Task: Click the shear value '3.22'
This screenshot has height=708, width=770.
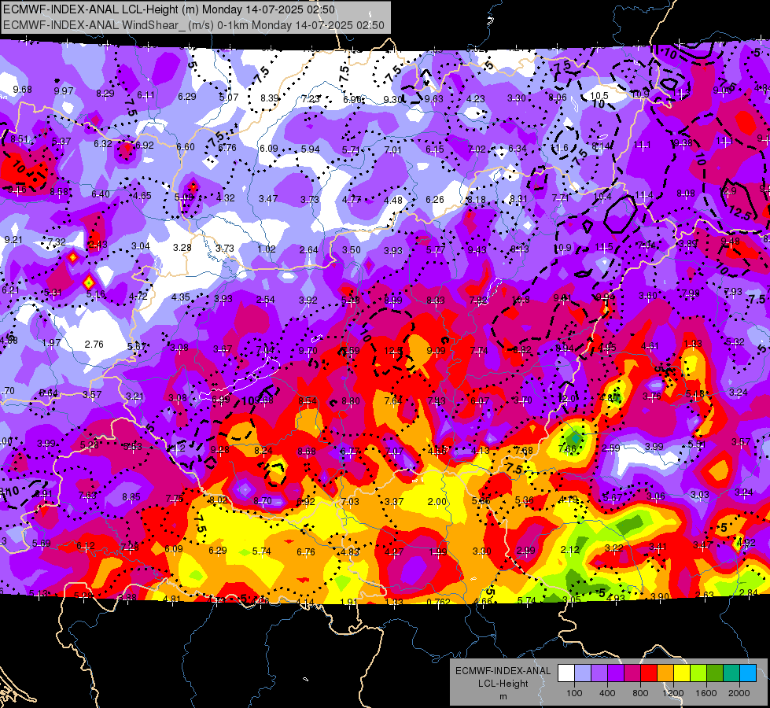Action: [x=613, y=548]
